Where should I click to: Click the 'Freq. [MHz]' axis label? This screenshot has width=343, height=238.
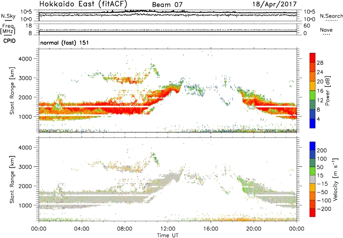(x=8, y=29)
